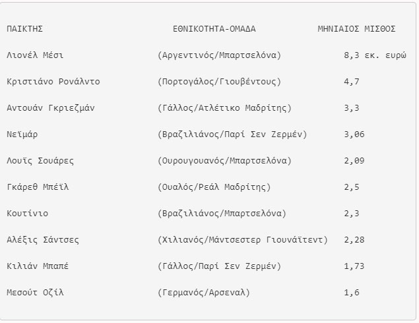Click the (Πορτογάλος/Γιουβέντους) team entry
The height and width of the screenshot is (323, 419).
220,82
